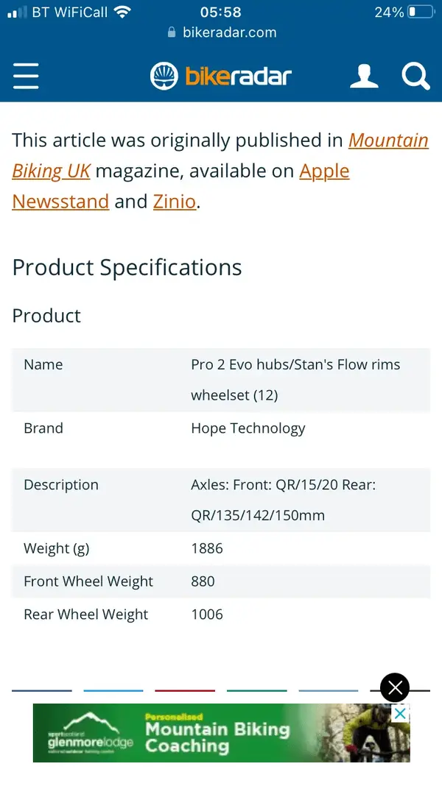442x786 pixels.
Task: Select the dark blue share bar
Action: 42,691
